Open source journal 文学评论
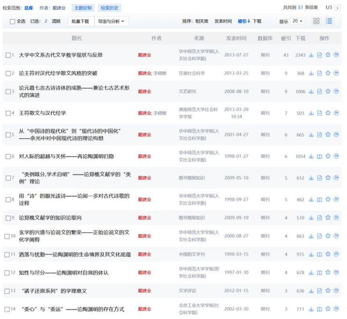The image size is (347, 319). tap(188, 291)
